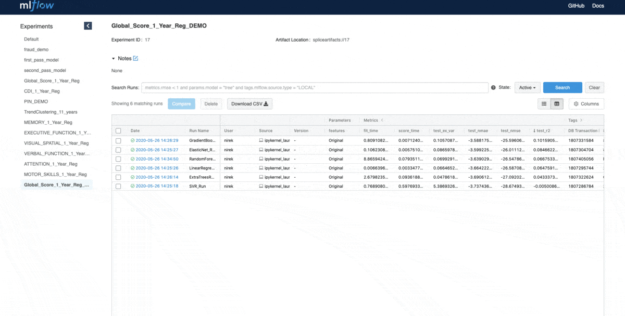The width and height of the screenshot is (625, 316).
Task: Open run dated 2020-05-26 14:25:18
Action: (x=157, y=186)
